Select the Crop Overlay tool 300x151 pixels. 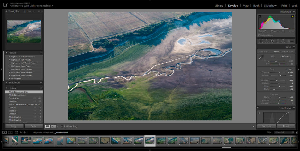point(261,41)
